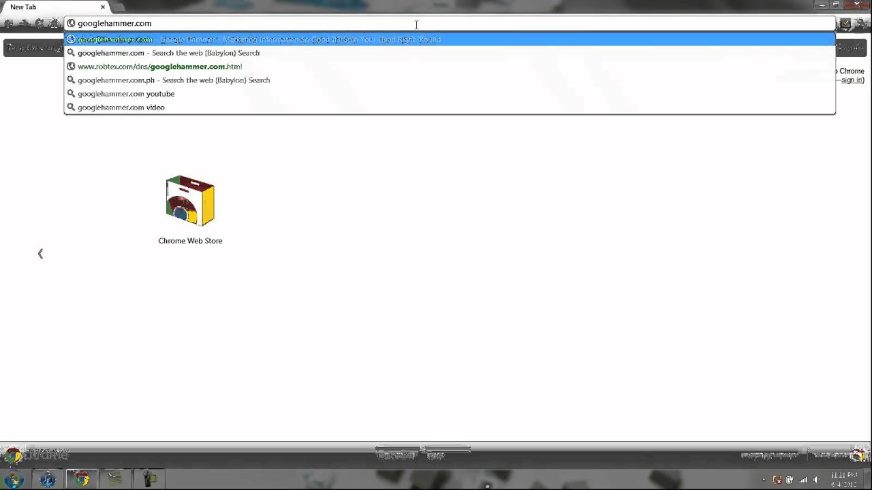
Task: Open the network signal tray icon
Action: [x=804, y=480]
